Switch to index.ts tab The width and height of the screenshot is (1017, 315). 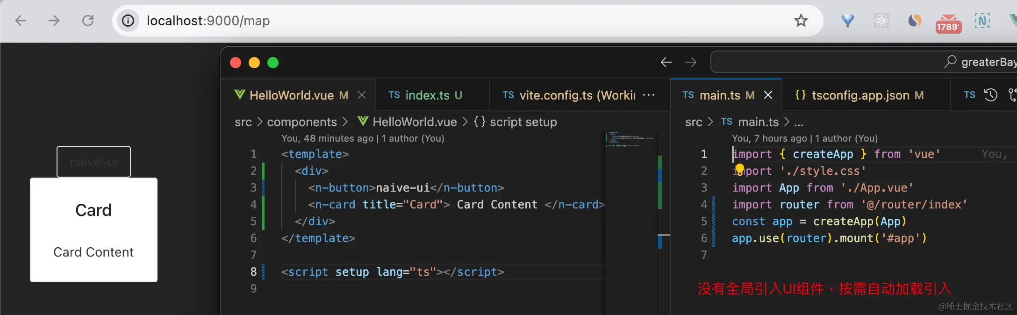click(426, 95)
